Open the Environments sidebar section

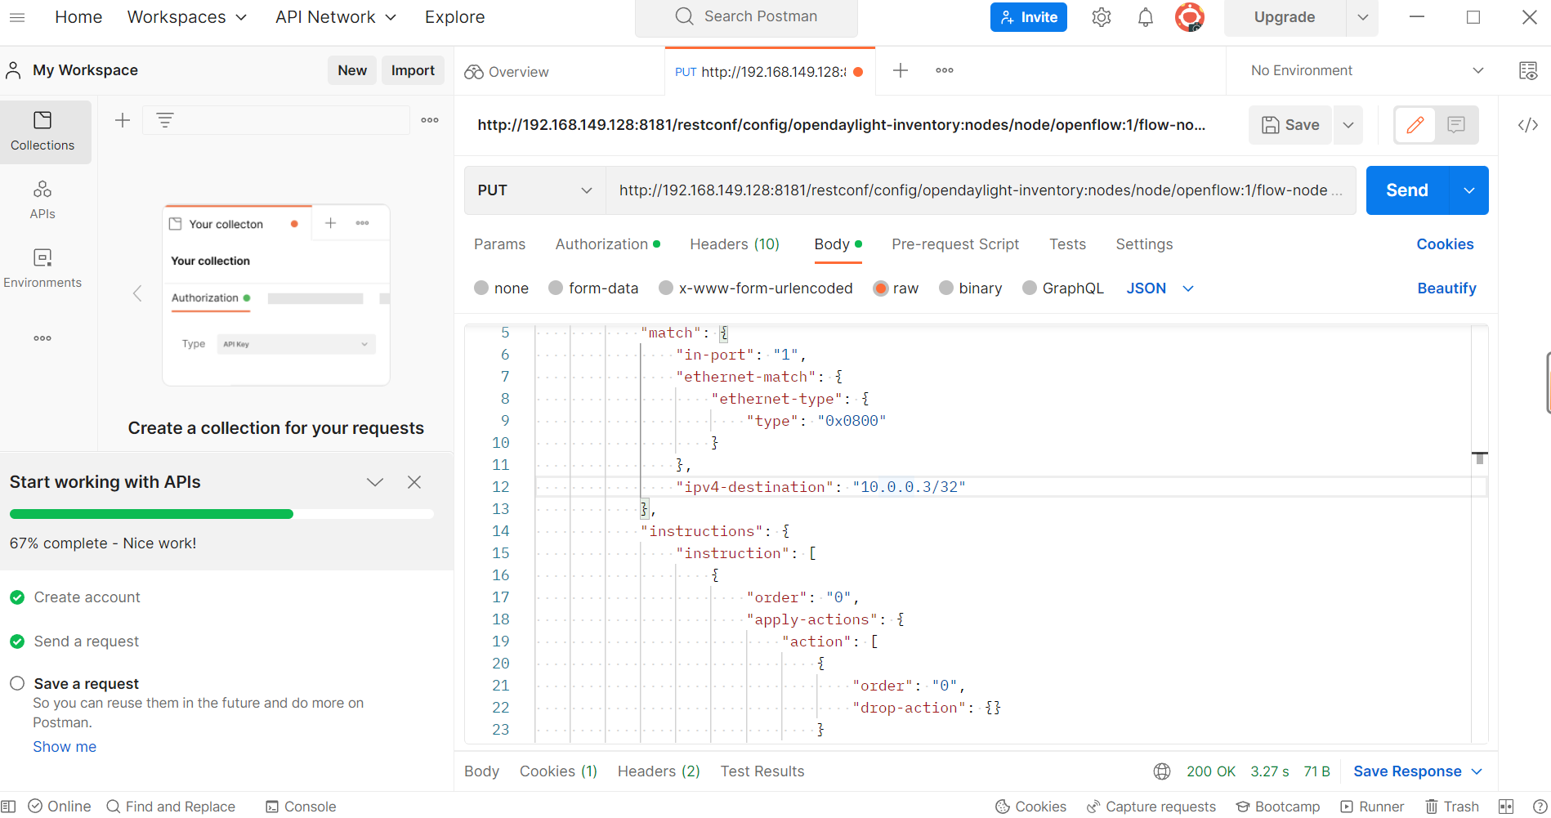42,268
